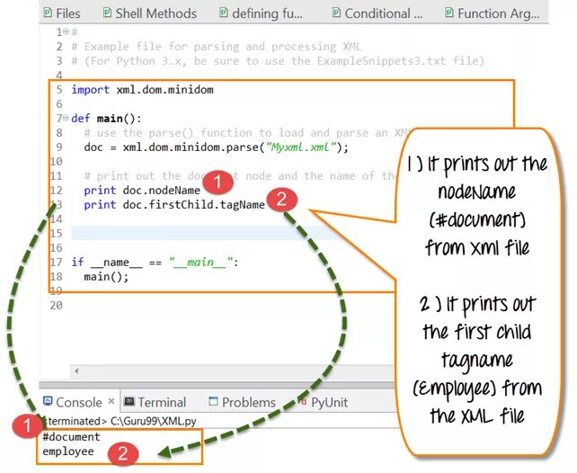
Task: Click the Terminal view icon
Action: pos(129,401)
